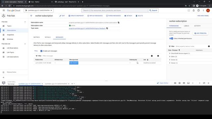The image size is (212, 119).
Task: Select the second Cloud Shell terminal tab
Action: (x=56, y=84)
